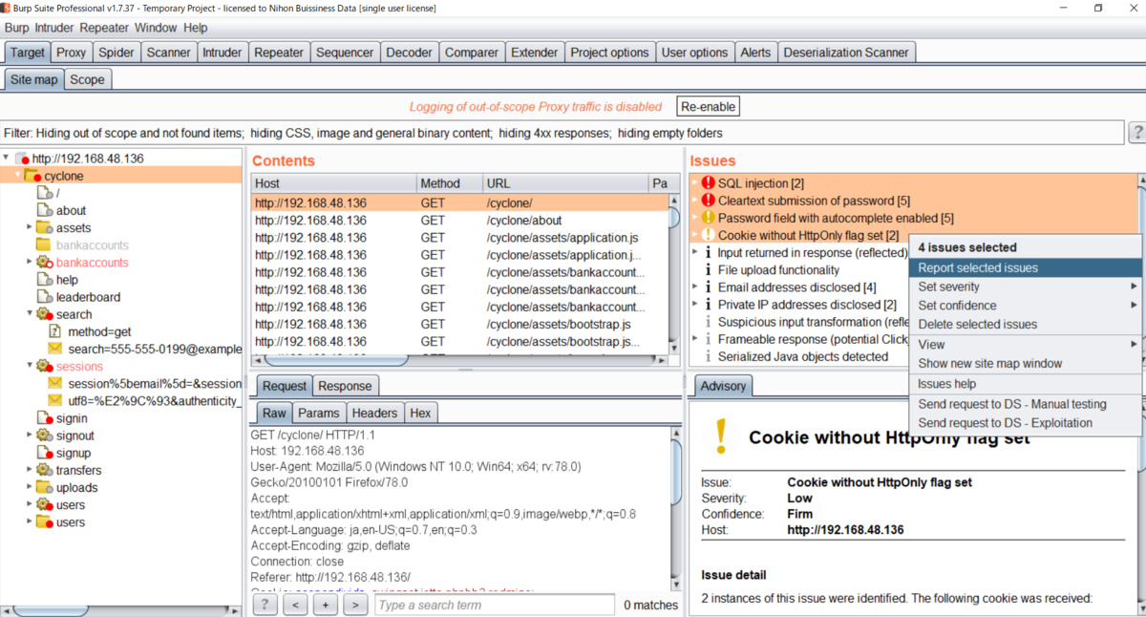Choose Report selected issues
Viewport: 1146px width, 617px height.
point(1025,268)
